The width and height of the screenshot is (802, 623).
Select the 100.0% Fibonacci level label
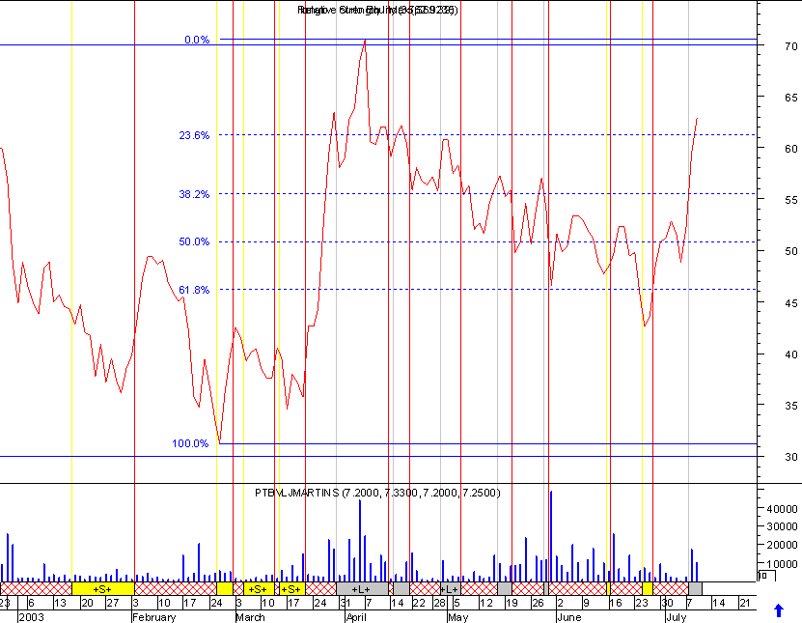(190, 443)
